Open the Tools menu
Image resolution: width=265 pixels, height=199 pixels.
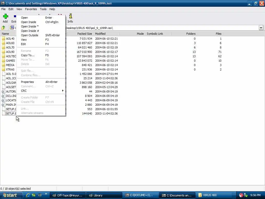(43, 9)
